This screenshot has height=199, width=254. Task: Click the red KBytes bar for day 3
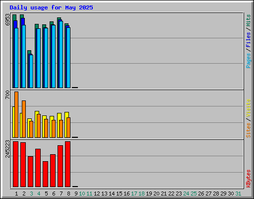[x=30, y=172]
